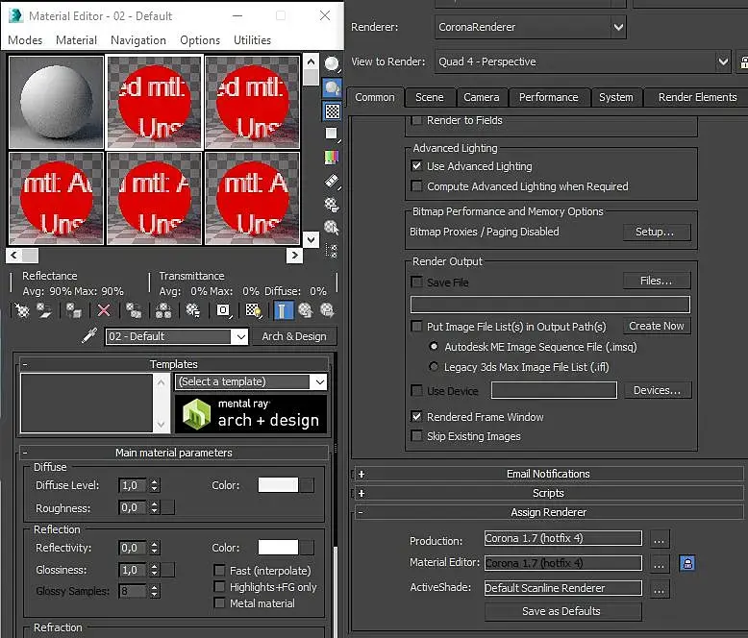Click the Video Color Check icon

(332, 157)
